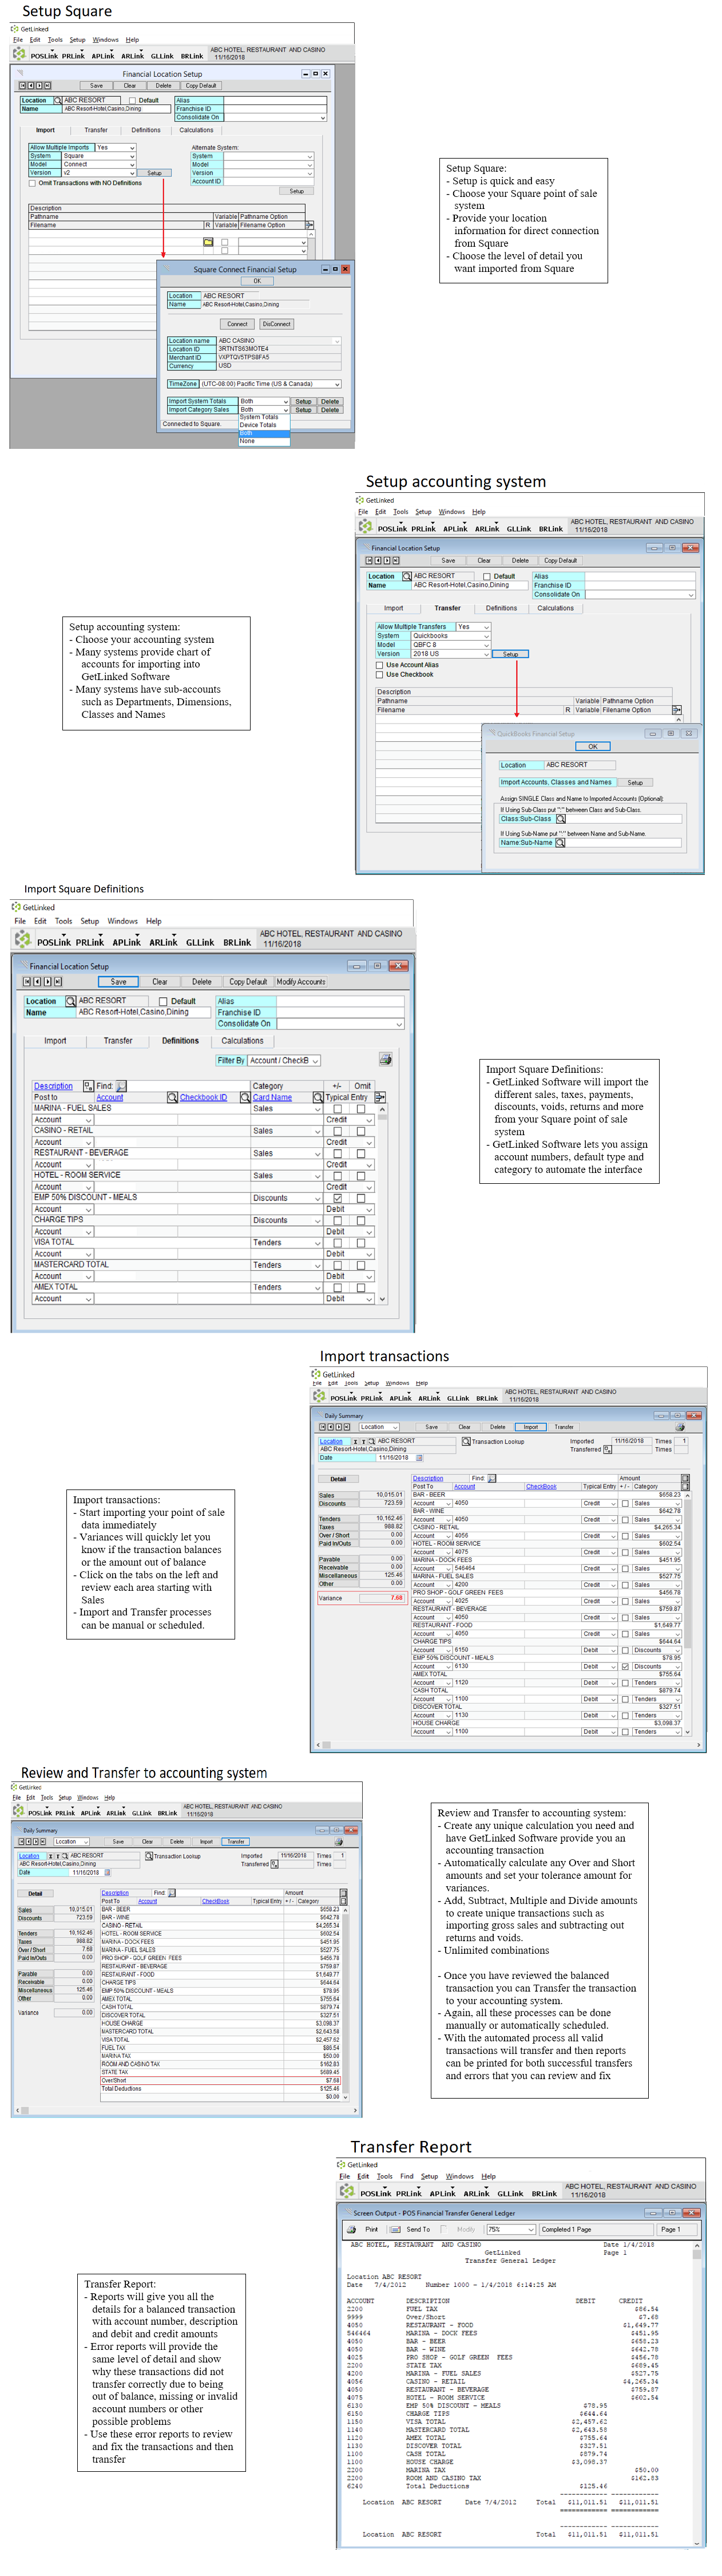Open Definitions tab in Setup accounting system window
The width and height of the screenshot is (722, 2576).
tap(502, 608)
